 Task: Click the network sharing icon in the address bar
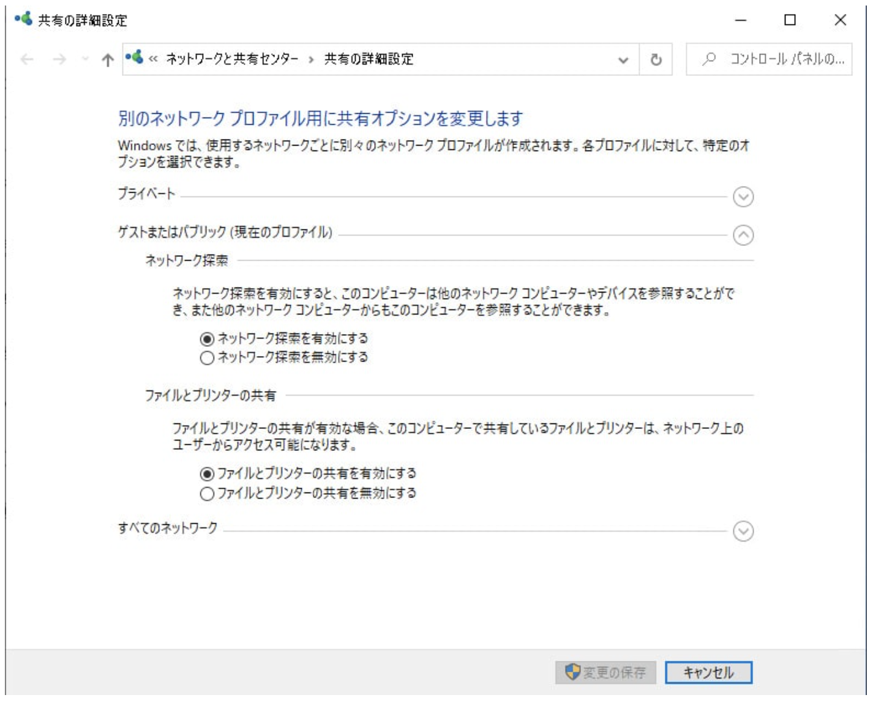pyautogui.click(x=134, y=58)
